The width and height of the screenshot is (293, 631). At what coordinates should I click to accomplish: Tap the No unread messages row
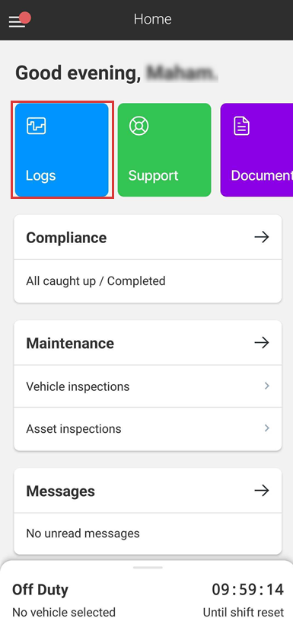(148, 533)
